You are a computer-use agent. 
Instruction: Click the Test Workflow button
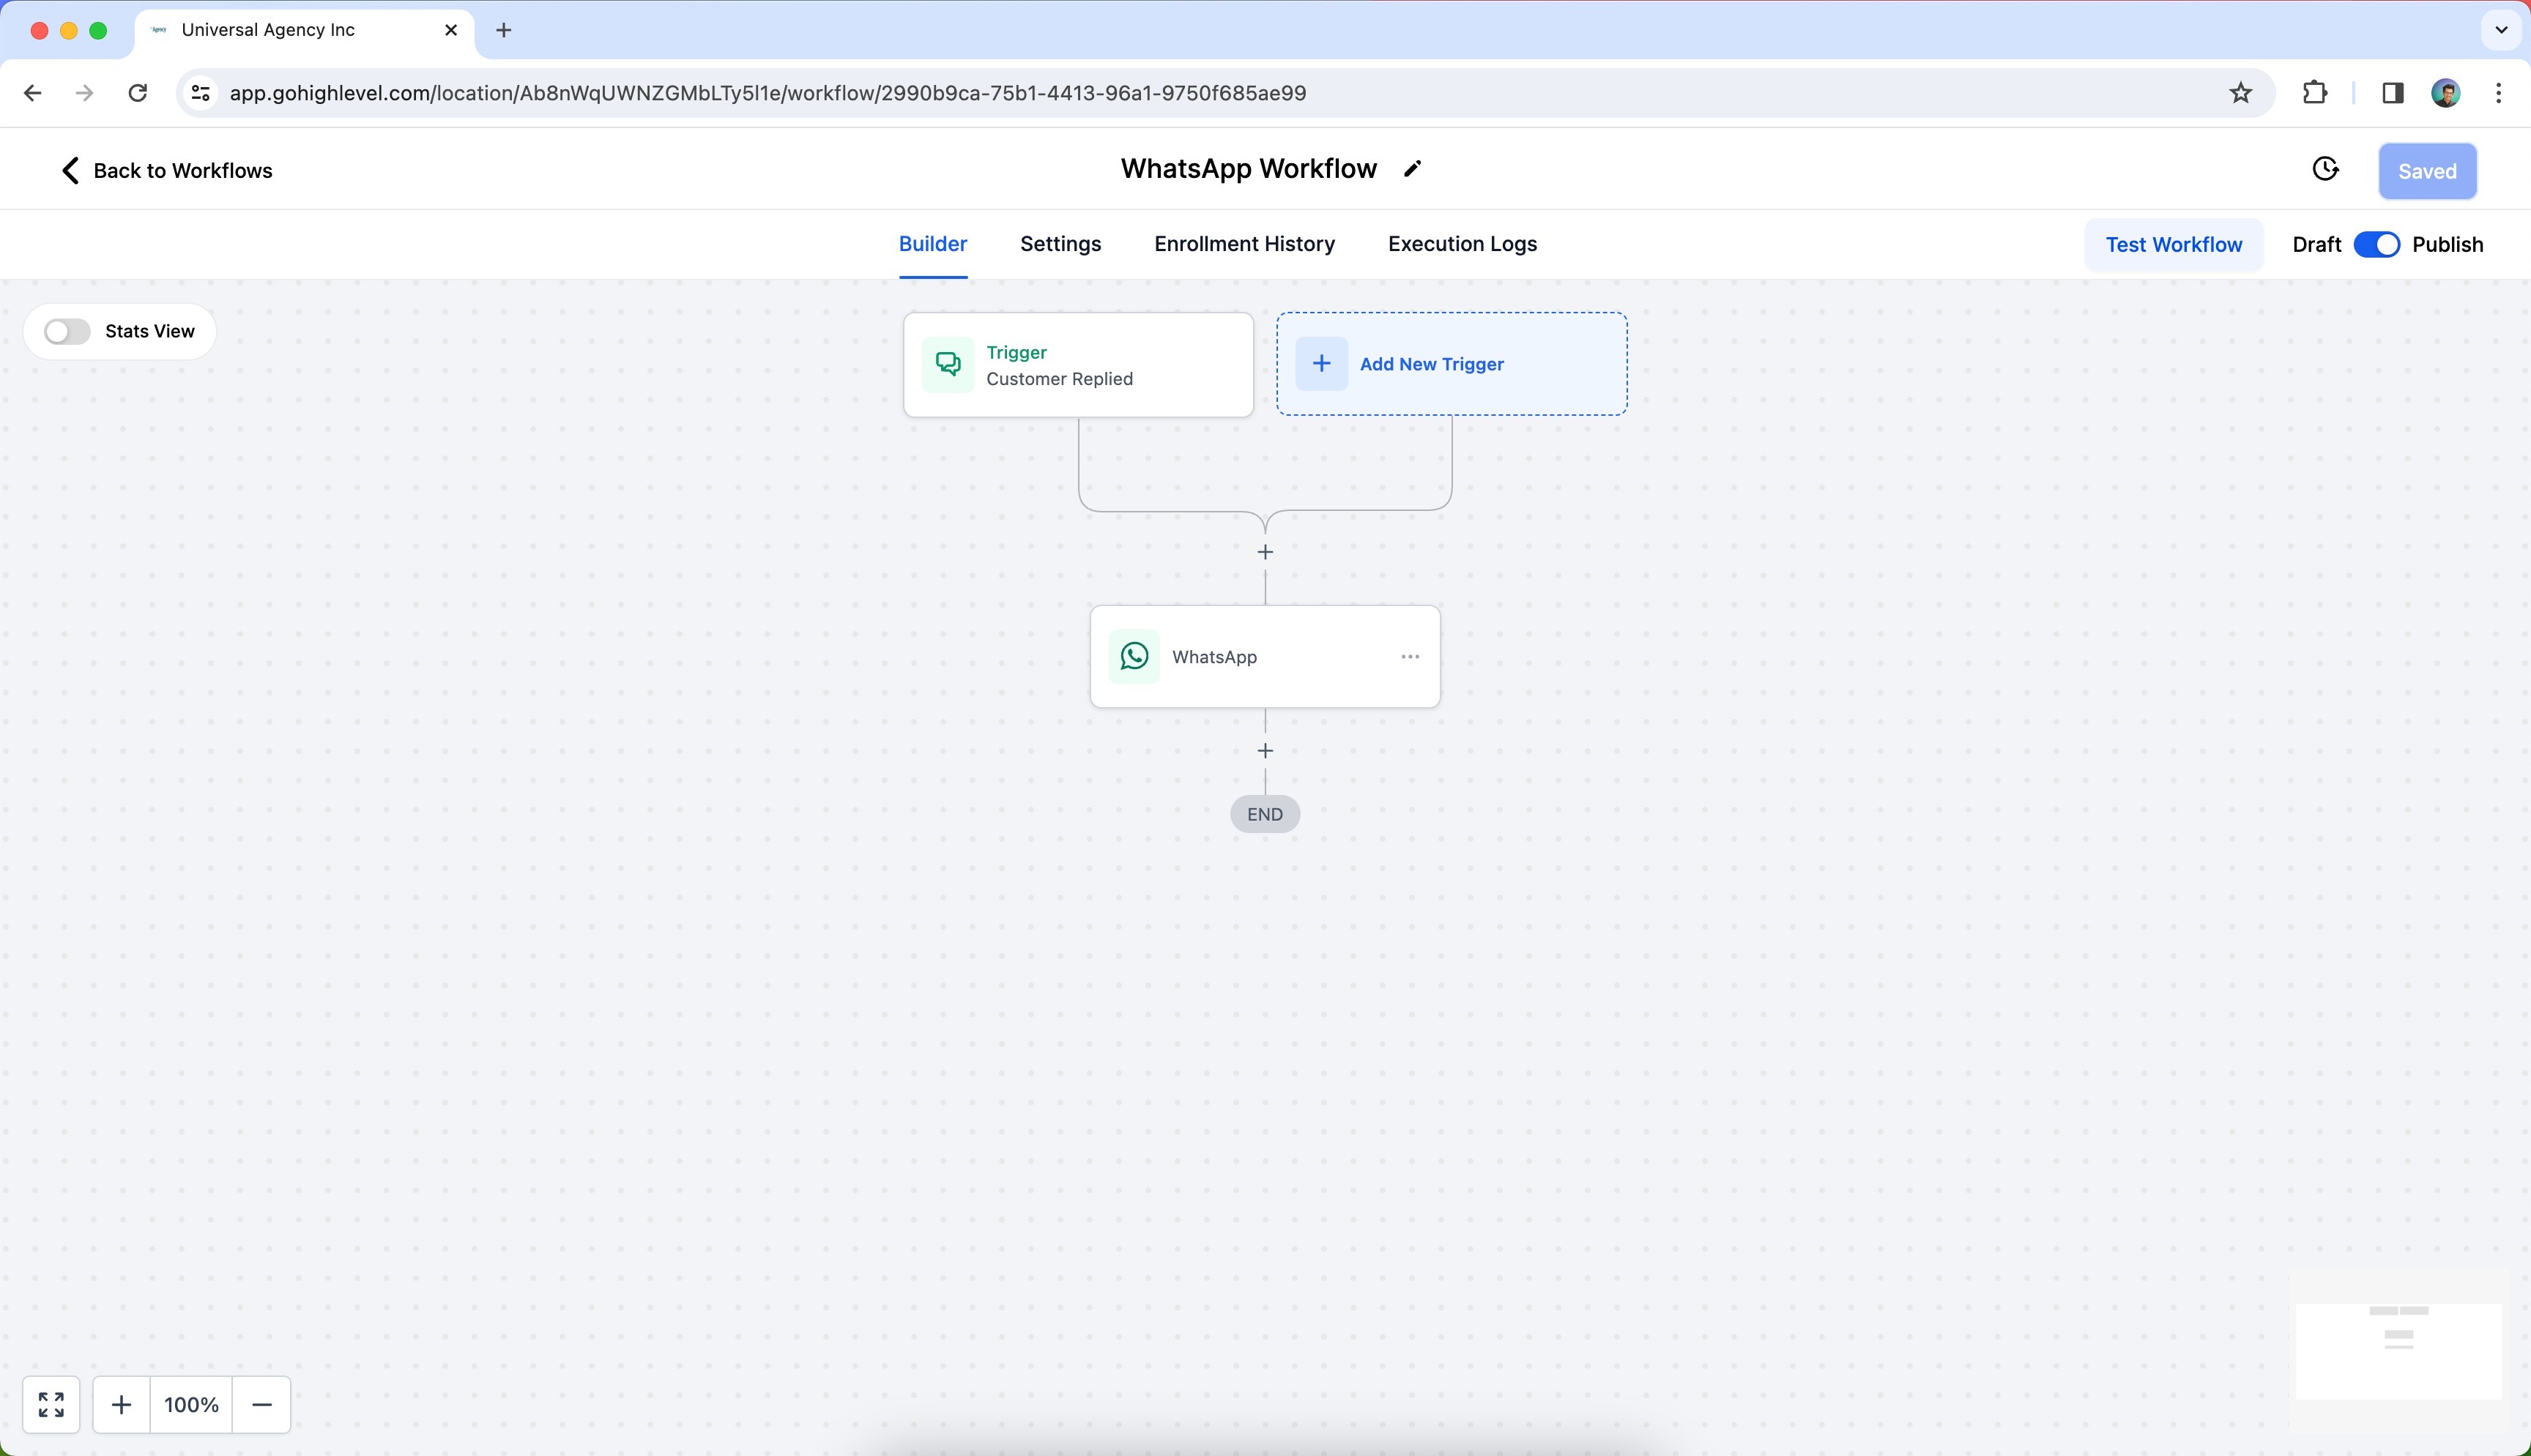tap(2173, 245)
